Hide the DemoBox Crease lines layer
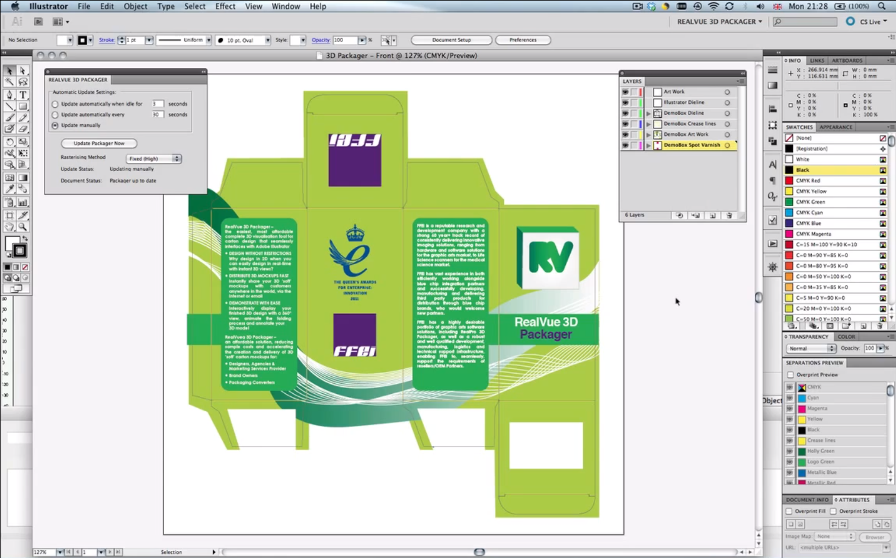 coord(625,124)
